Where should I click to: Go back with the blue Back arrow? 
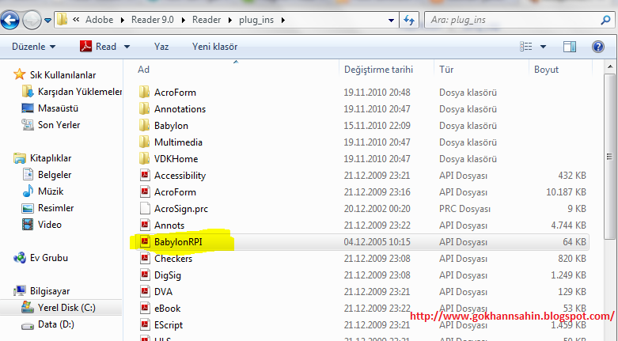coord(9,20)
